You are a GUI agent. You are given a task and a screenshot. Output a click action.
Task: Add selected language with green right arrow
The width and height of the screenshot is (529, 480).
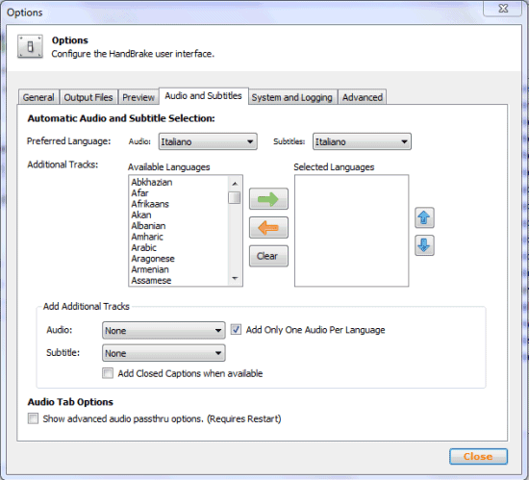268,199
